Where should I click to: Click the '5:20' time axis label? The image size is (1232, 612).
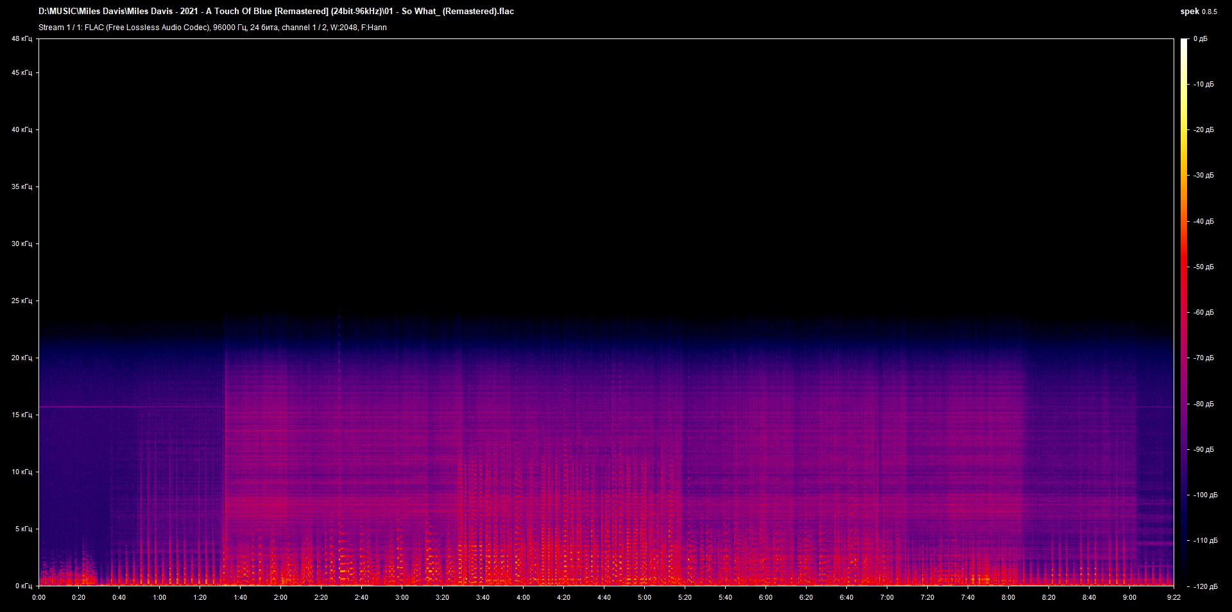click(x=685, y=598)
